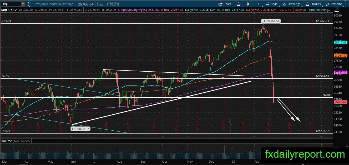Click the icon right of the symbol dropdown

[x=28, y=4]
